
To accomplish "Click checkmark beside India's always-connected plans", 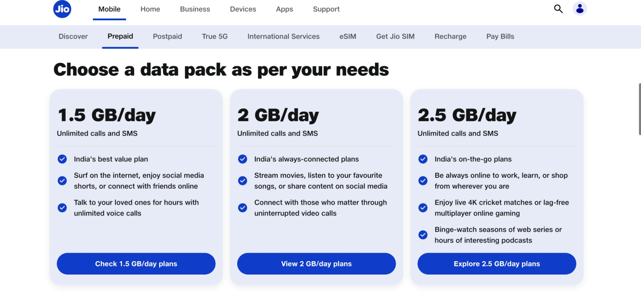I will click(243, 159).
